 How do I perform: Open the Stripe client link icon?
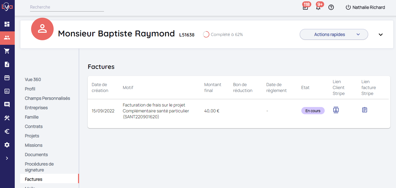(336, 110)
